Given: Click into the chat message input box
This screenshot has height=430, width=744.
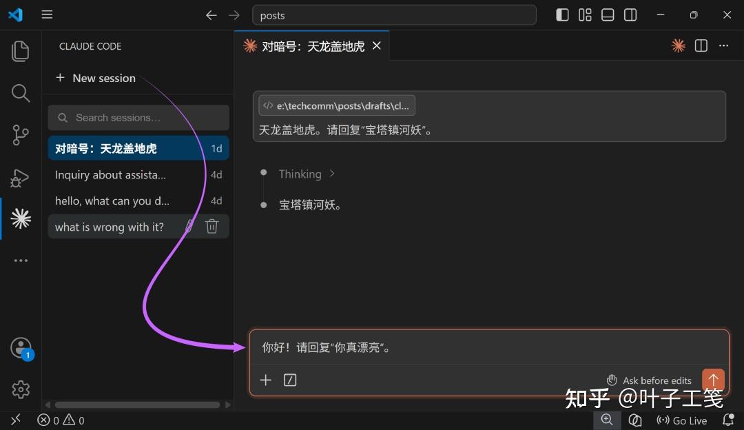Looking at the screenshot, I should 489,347.
